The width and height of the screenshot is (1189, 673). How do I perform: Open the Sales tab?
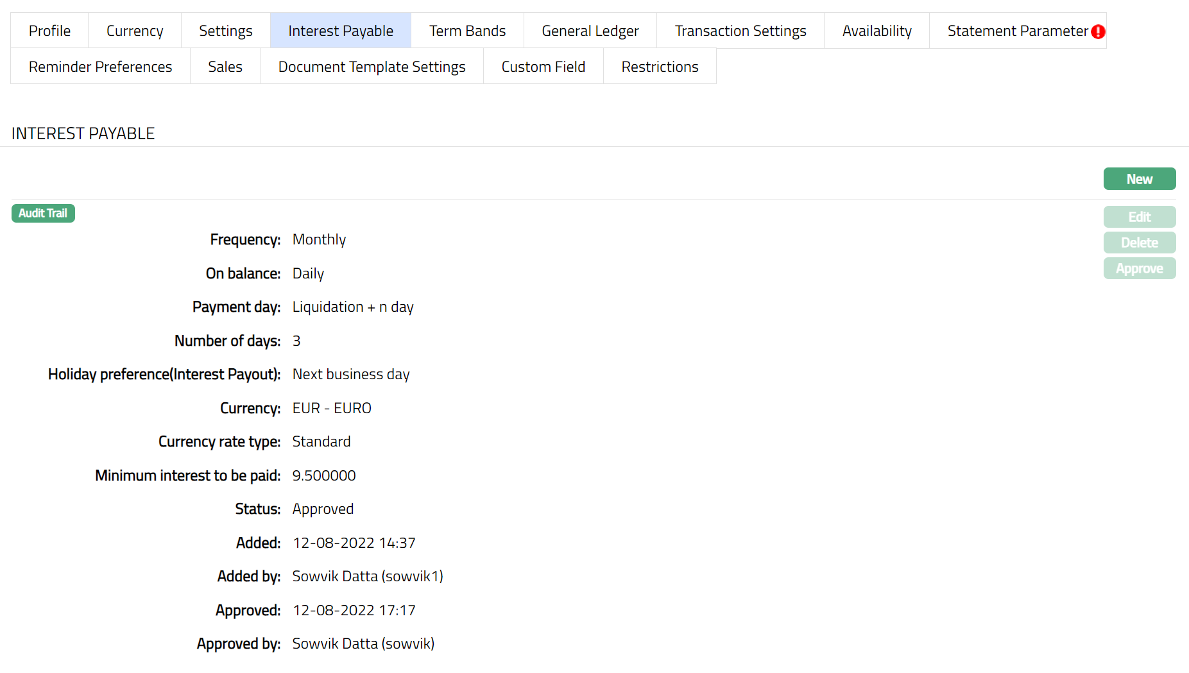coord(225,67)
